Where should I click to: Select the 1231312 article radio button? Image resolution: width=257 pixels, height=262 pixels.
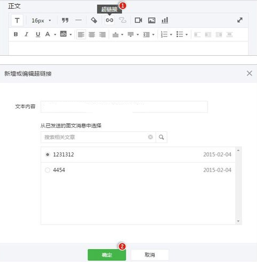pos(48,154)
